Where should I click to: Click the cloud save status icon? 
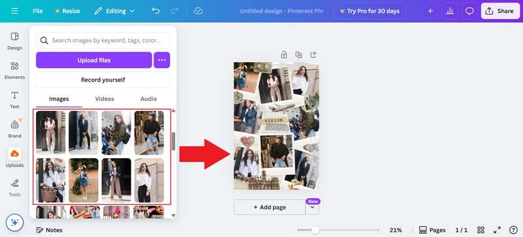[199, 11]
